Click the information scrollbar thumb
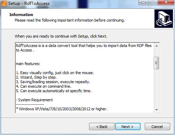 [156, 63]
